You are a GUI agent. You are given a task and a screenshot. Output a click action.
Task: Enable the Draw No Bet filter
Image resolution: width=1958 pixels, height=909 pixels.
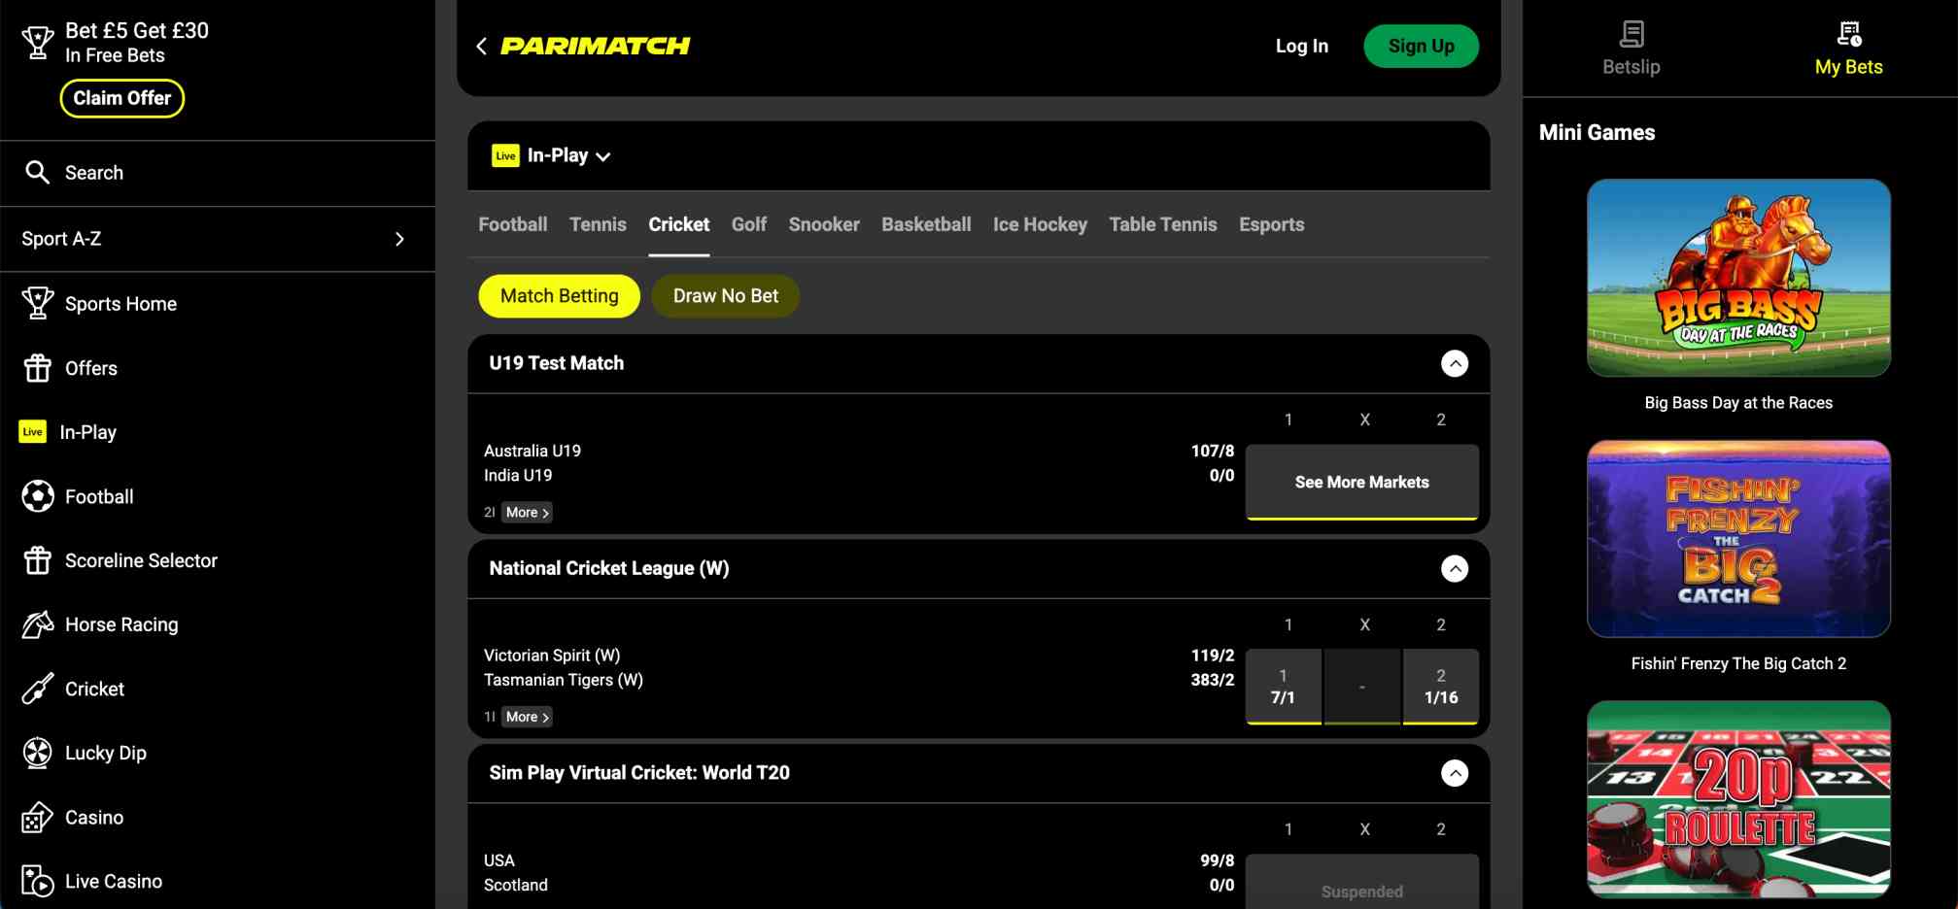(725, 295)
